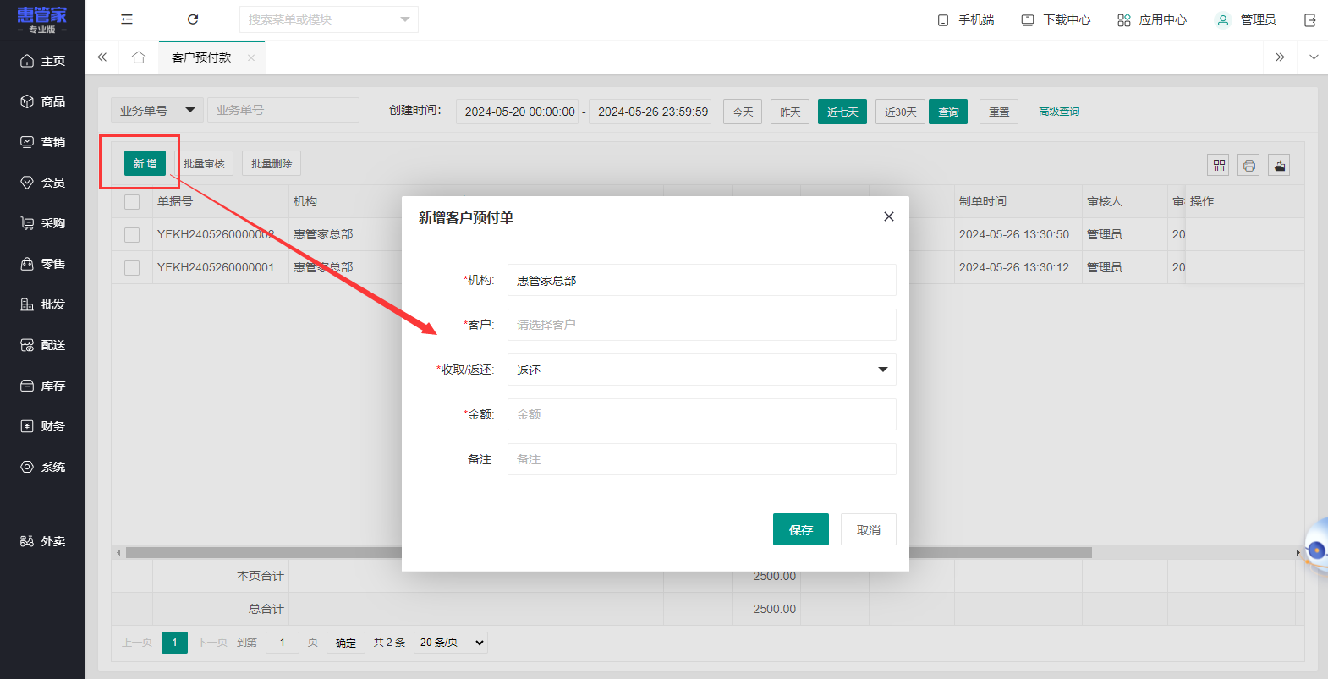Click the 批量删除 batch delete button
This screenshot has height=679, width=1328.
point(272,163)
